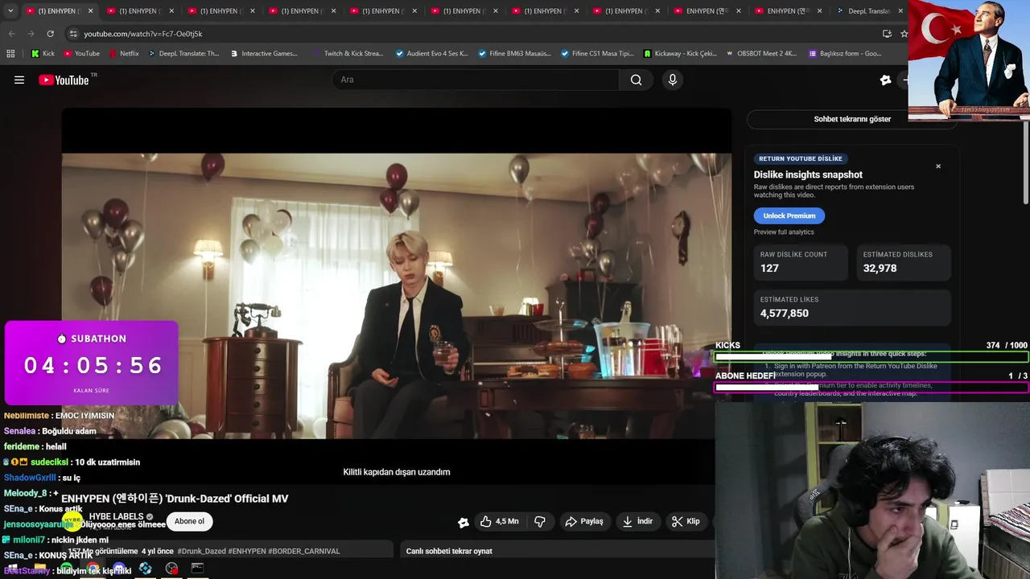Click the KICKS goal progress bar
The height and width of the screenshot is (579, 1030).
[x=871, y=357]
